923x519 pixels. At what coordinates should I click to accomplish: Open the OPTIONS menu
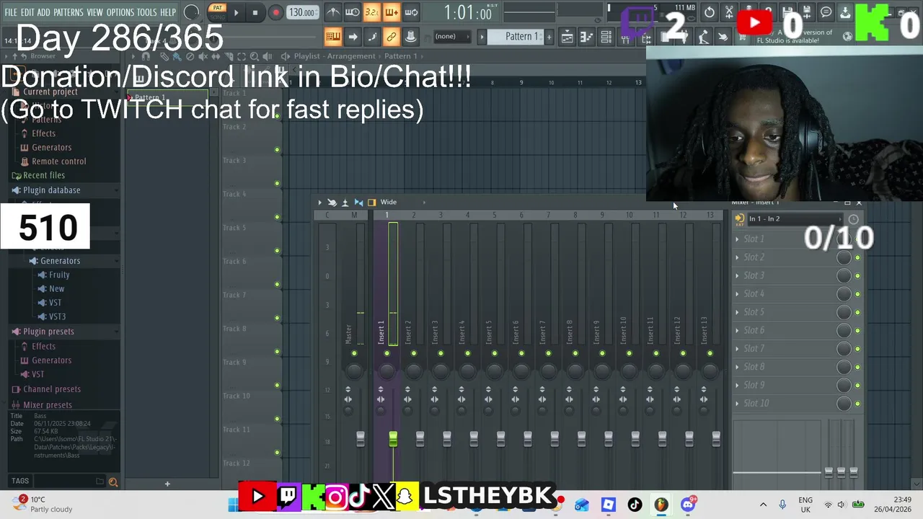click(x=120, y=12)
